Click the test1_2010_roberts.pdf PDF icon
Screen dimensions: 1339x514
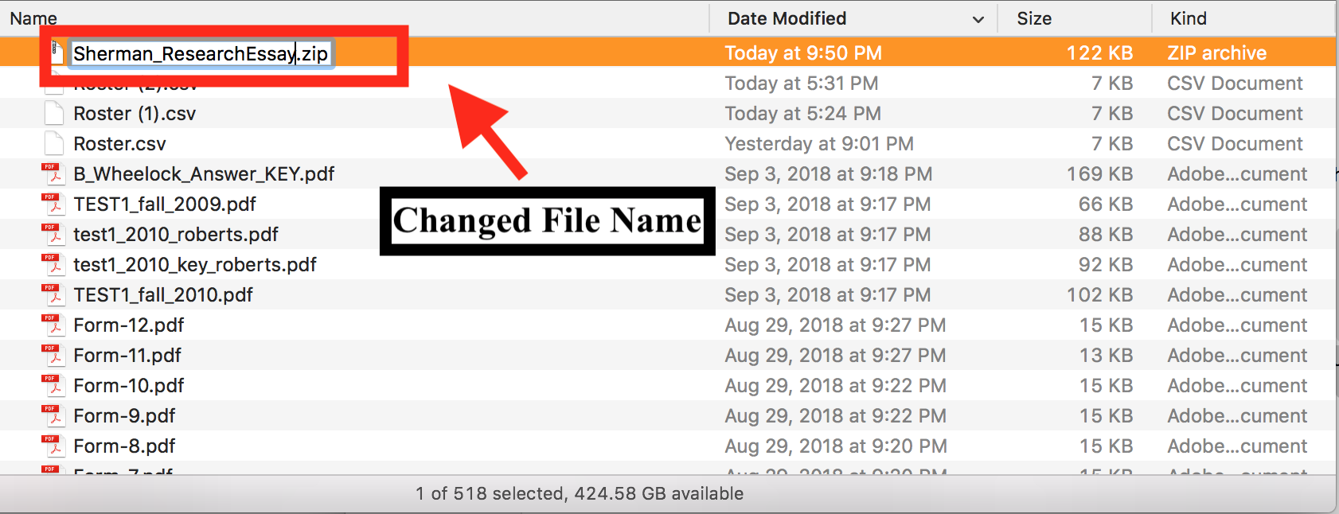(53, 235)
